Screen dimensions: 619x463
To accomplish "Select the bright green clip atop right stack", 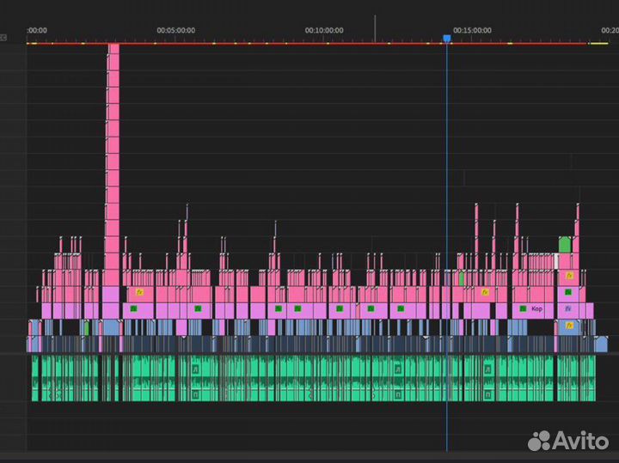I will tap(565, 244).
